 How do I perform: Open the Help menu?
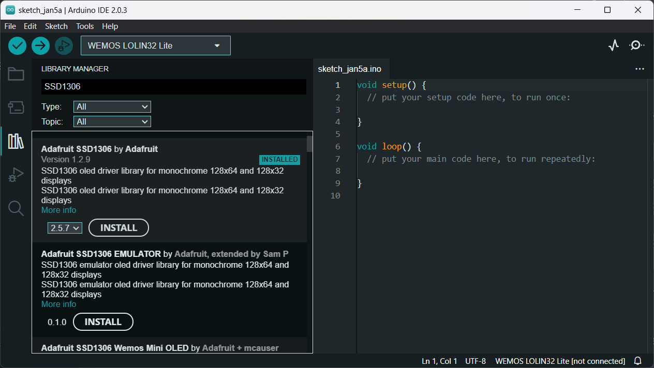click(x=110, y=26)
